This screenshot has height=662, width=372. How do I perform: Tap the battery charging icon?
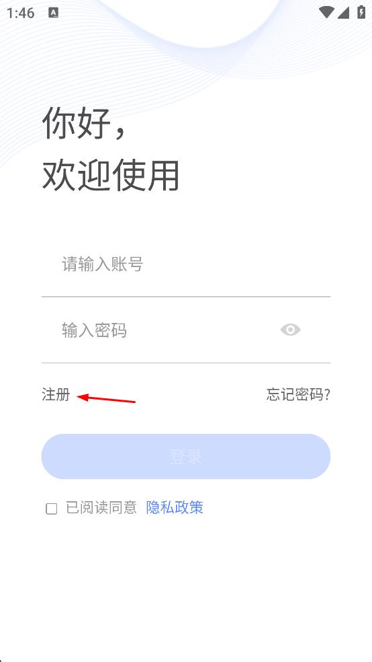point(361,12)
